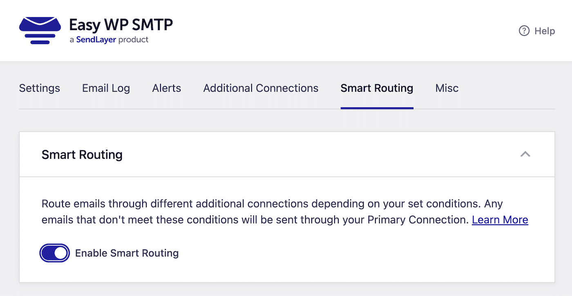Click the Help text label
Viewport: 572px width, 296px height.
(545, 31)
